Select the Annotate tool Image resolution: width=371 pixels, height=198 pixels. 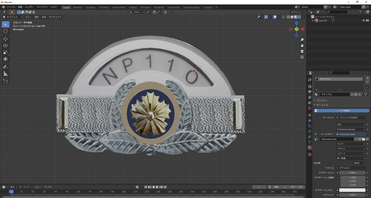(5, 67)
